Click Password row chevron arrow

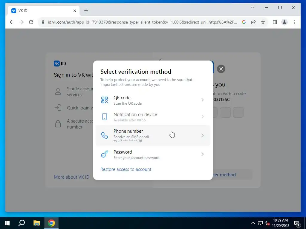tap(202, 154)
